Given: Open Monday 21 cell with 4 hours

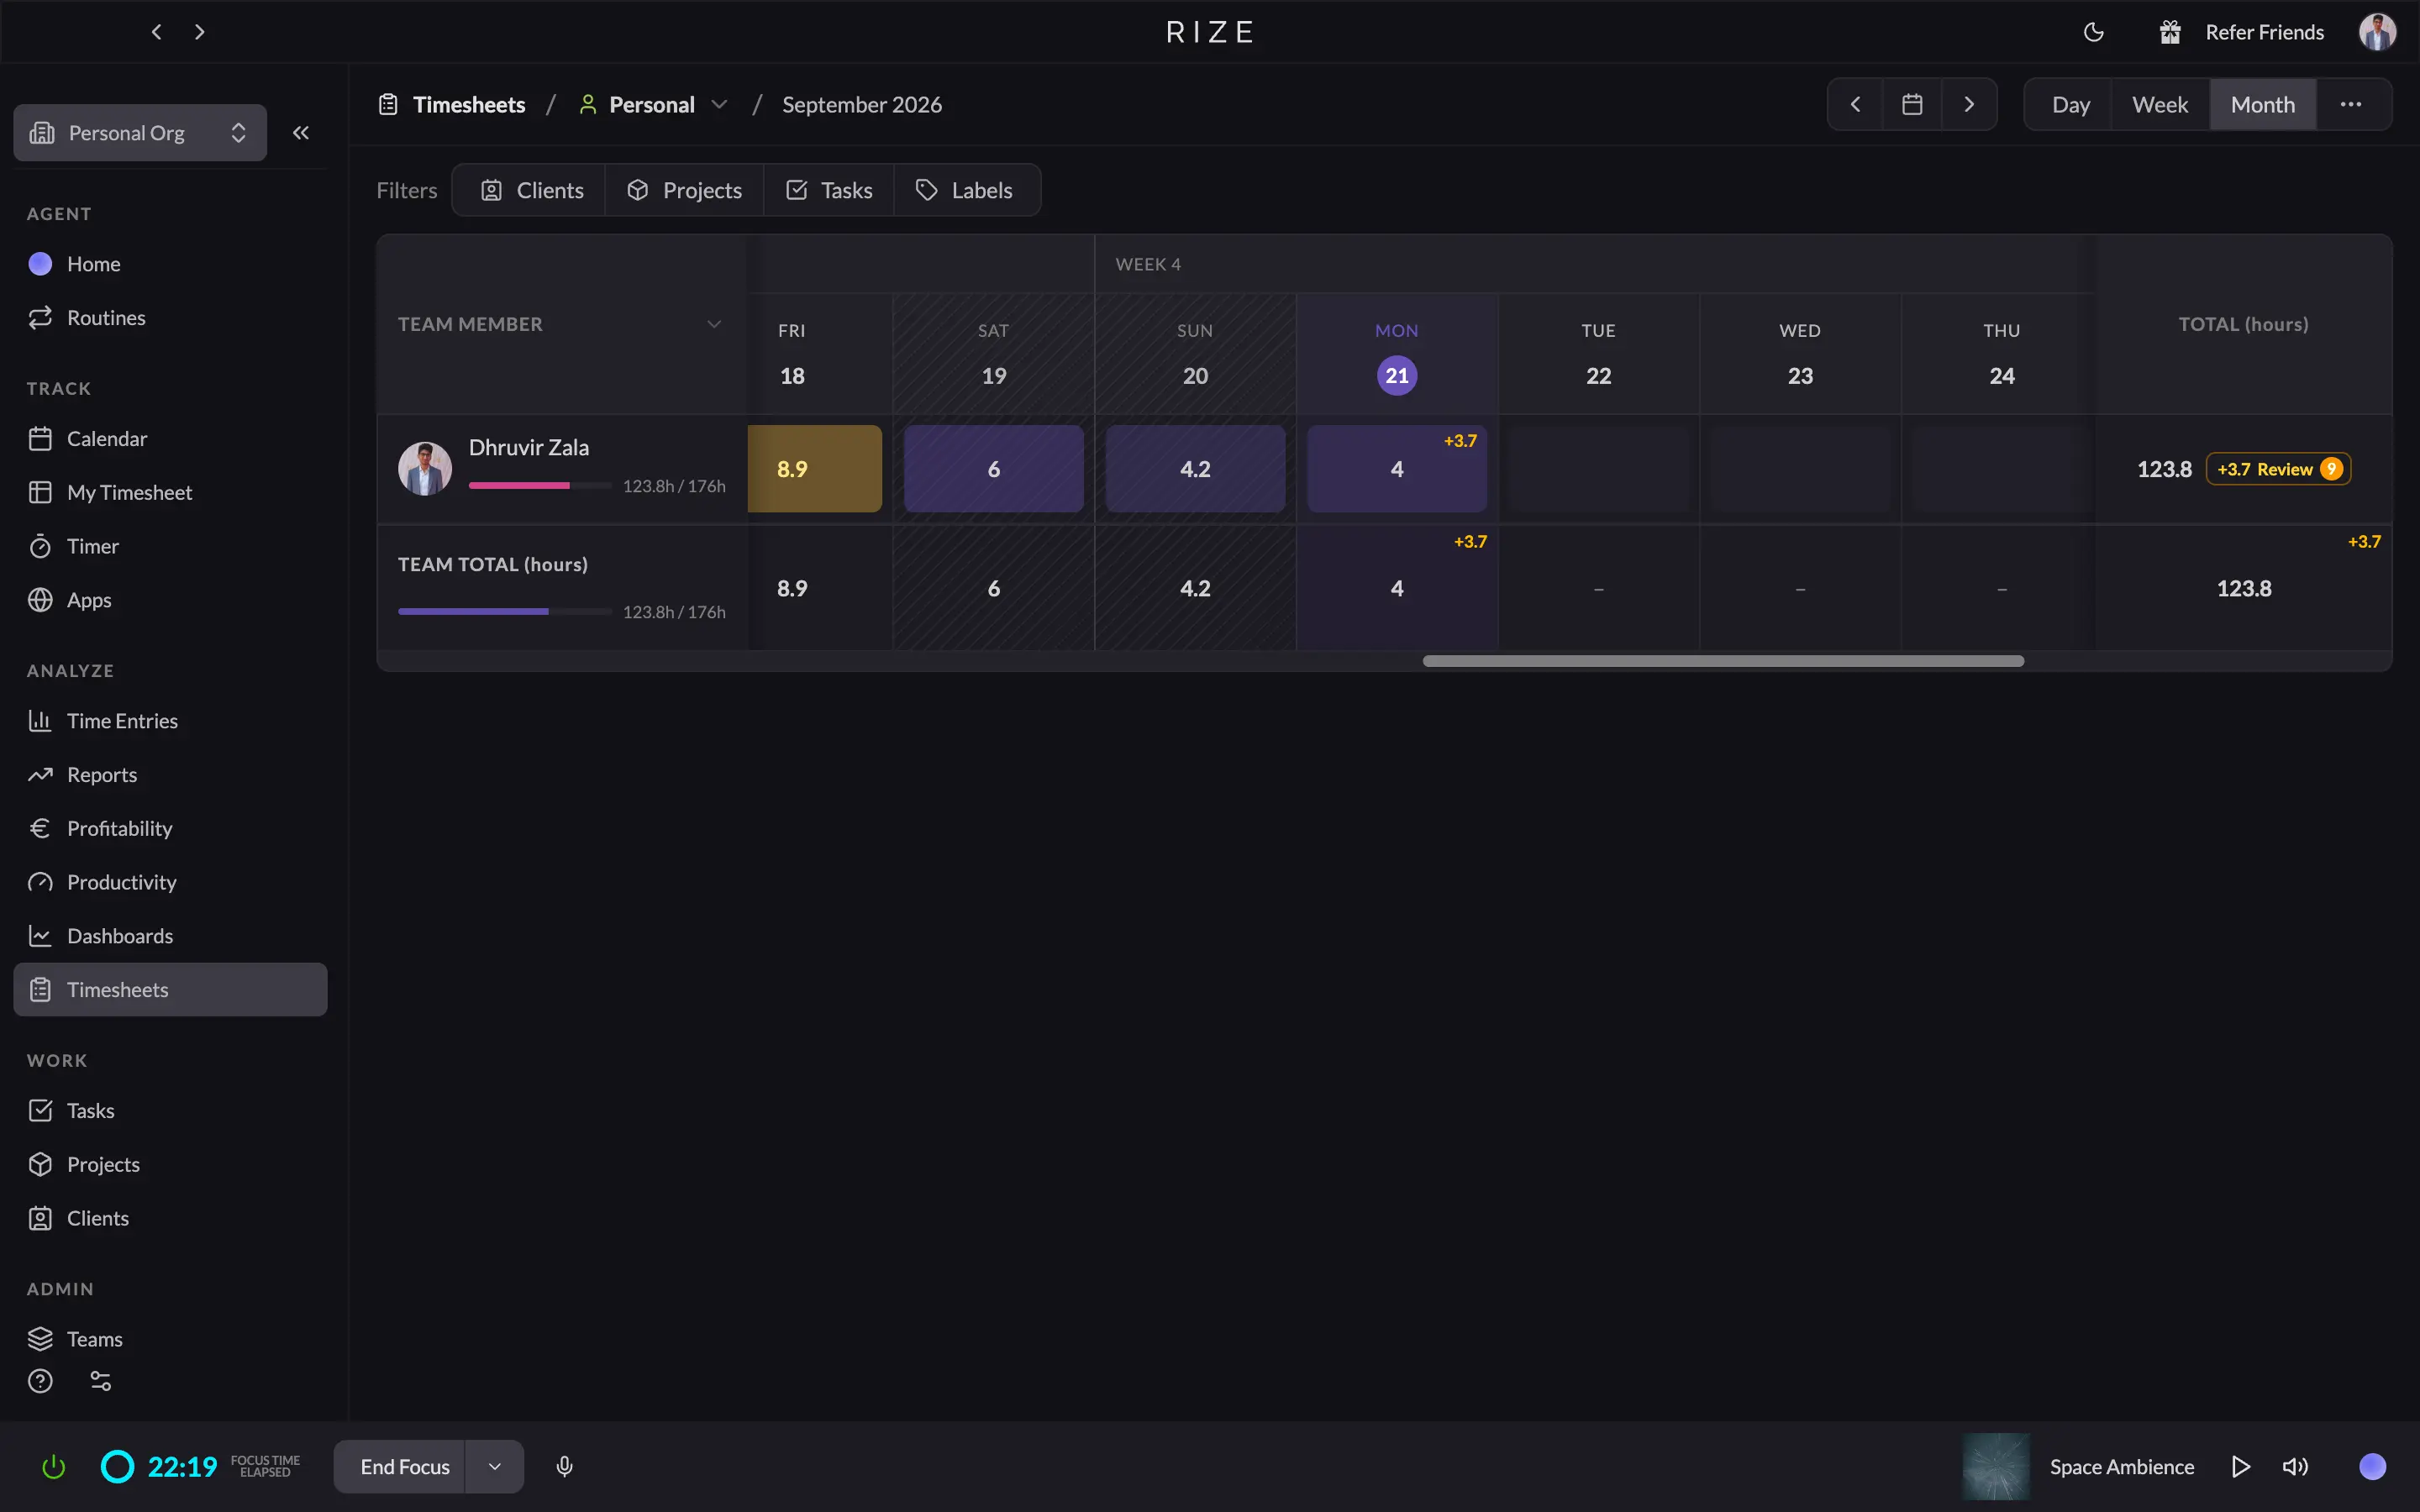Looking at the screenshot, I should pyautogui.click(x=1397, y=469).
